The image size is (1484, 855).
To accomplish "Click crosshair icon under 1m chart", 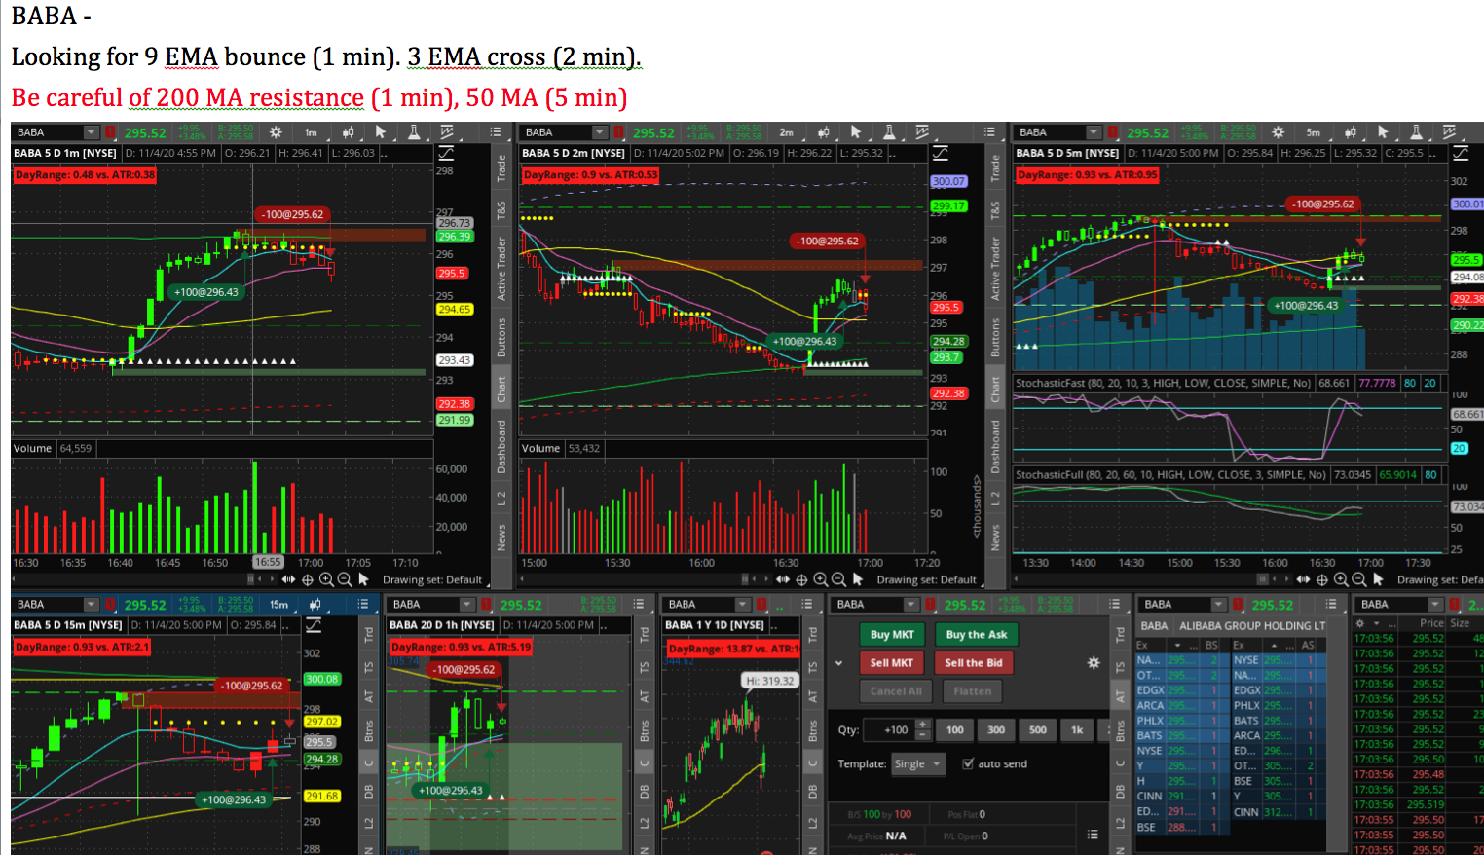I will tap(308, 579).
